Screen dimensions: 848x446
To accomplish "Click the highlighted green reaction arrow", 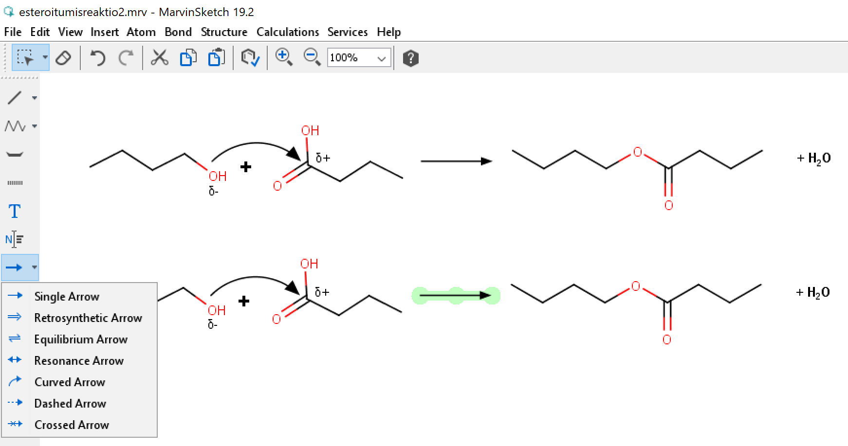I will click(455, 295).
